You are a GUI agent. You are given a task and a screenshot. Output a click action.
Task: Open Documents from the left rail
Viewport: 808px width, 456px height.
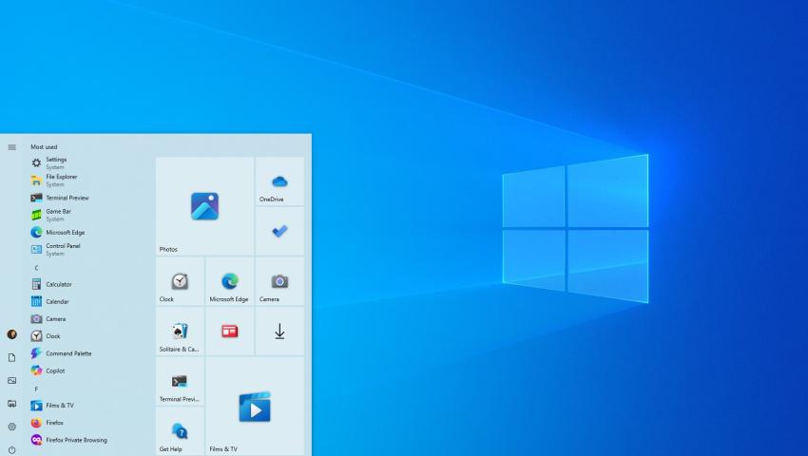click(x=11, y=357)
